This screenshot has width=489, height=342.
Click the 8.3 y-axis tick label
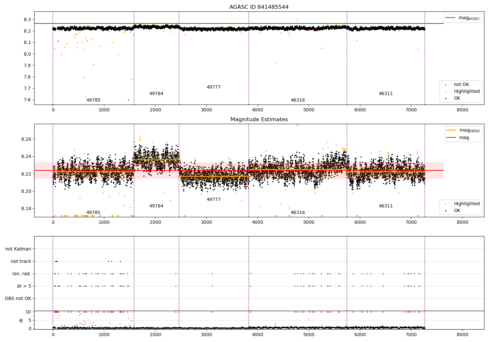tap(27, 20)
